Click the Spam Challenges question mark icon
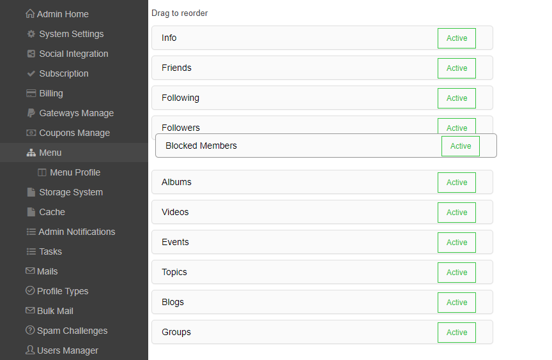The width and height of the screenshot is (552, 360). (x=30, y=331)
